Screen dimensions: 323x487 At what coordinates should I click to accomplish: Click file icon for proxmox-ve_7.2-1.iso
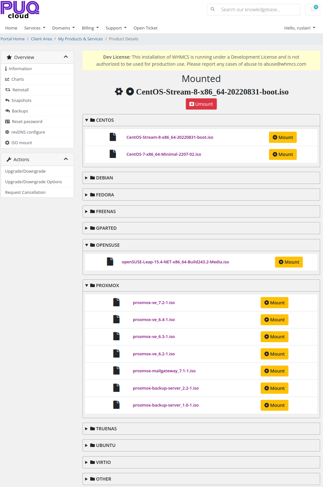[x=116, y=302]
